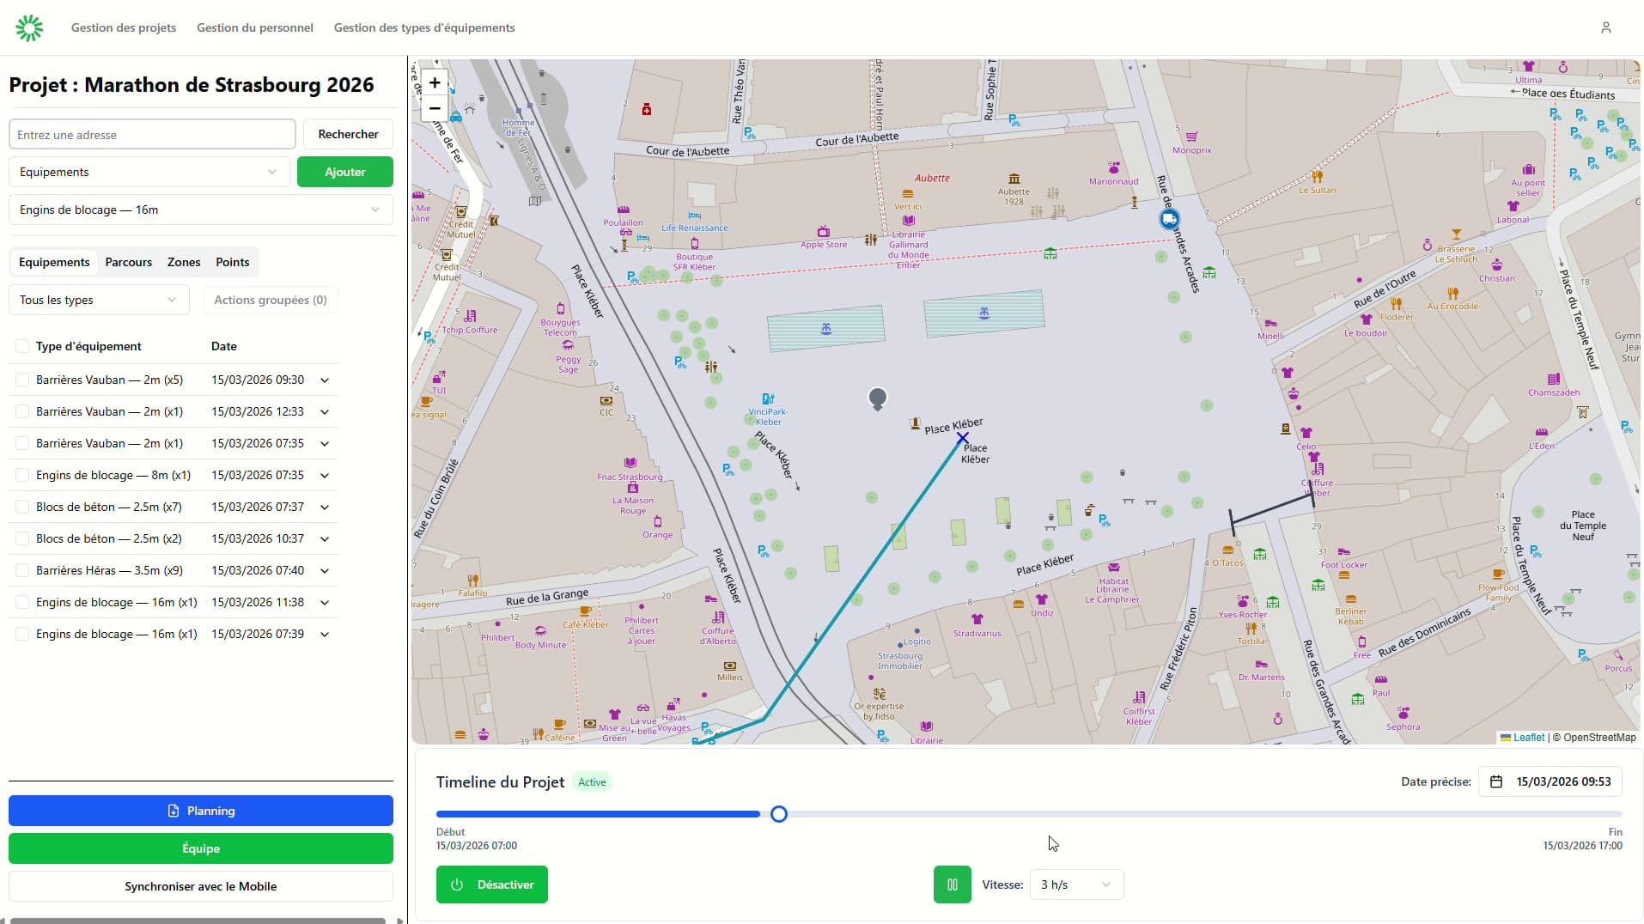Pause the timeline playback
Screen dimensions: 1644x924
pyautogui.click(x=952, y=884)
